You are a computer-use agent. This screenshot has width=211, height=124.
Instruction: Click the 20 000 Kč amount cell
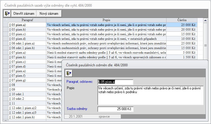coord(182,29)
